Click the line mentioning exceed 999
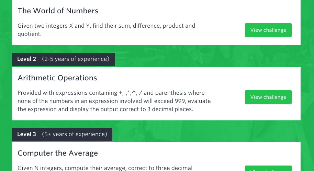This screenshot has height=171, width=314. tap(114, 101)
